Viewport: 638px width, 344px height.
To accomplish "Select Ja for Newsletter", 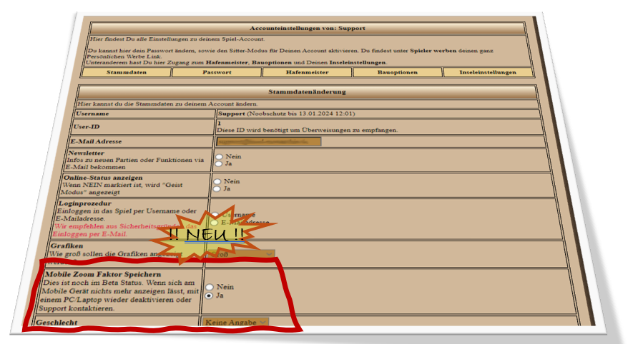I will (x=218, y=163).
